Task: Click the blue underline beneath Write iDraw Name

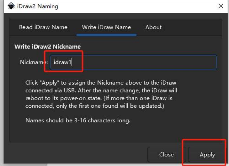Action: tap(106, 35)
